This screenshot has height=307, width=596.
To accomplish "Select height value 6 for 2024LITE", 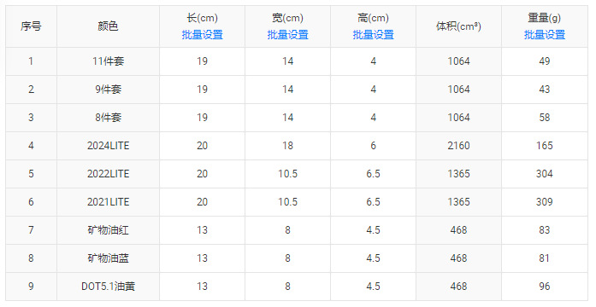I will (374, 146).
